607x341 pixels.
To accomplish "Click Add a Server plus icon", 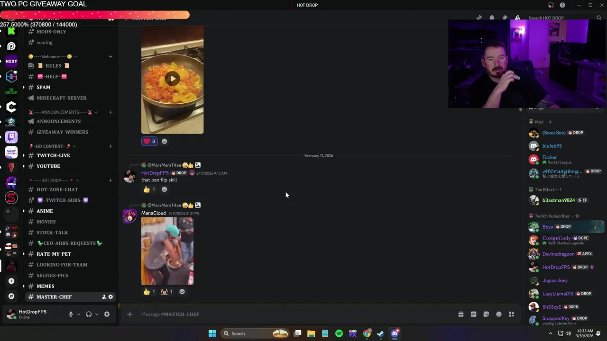I will (11, 281).
